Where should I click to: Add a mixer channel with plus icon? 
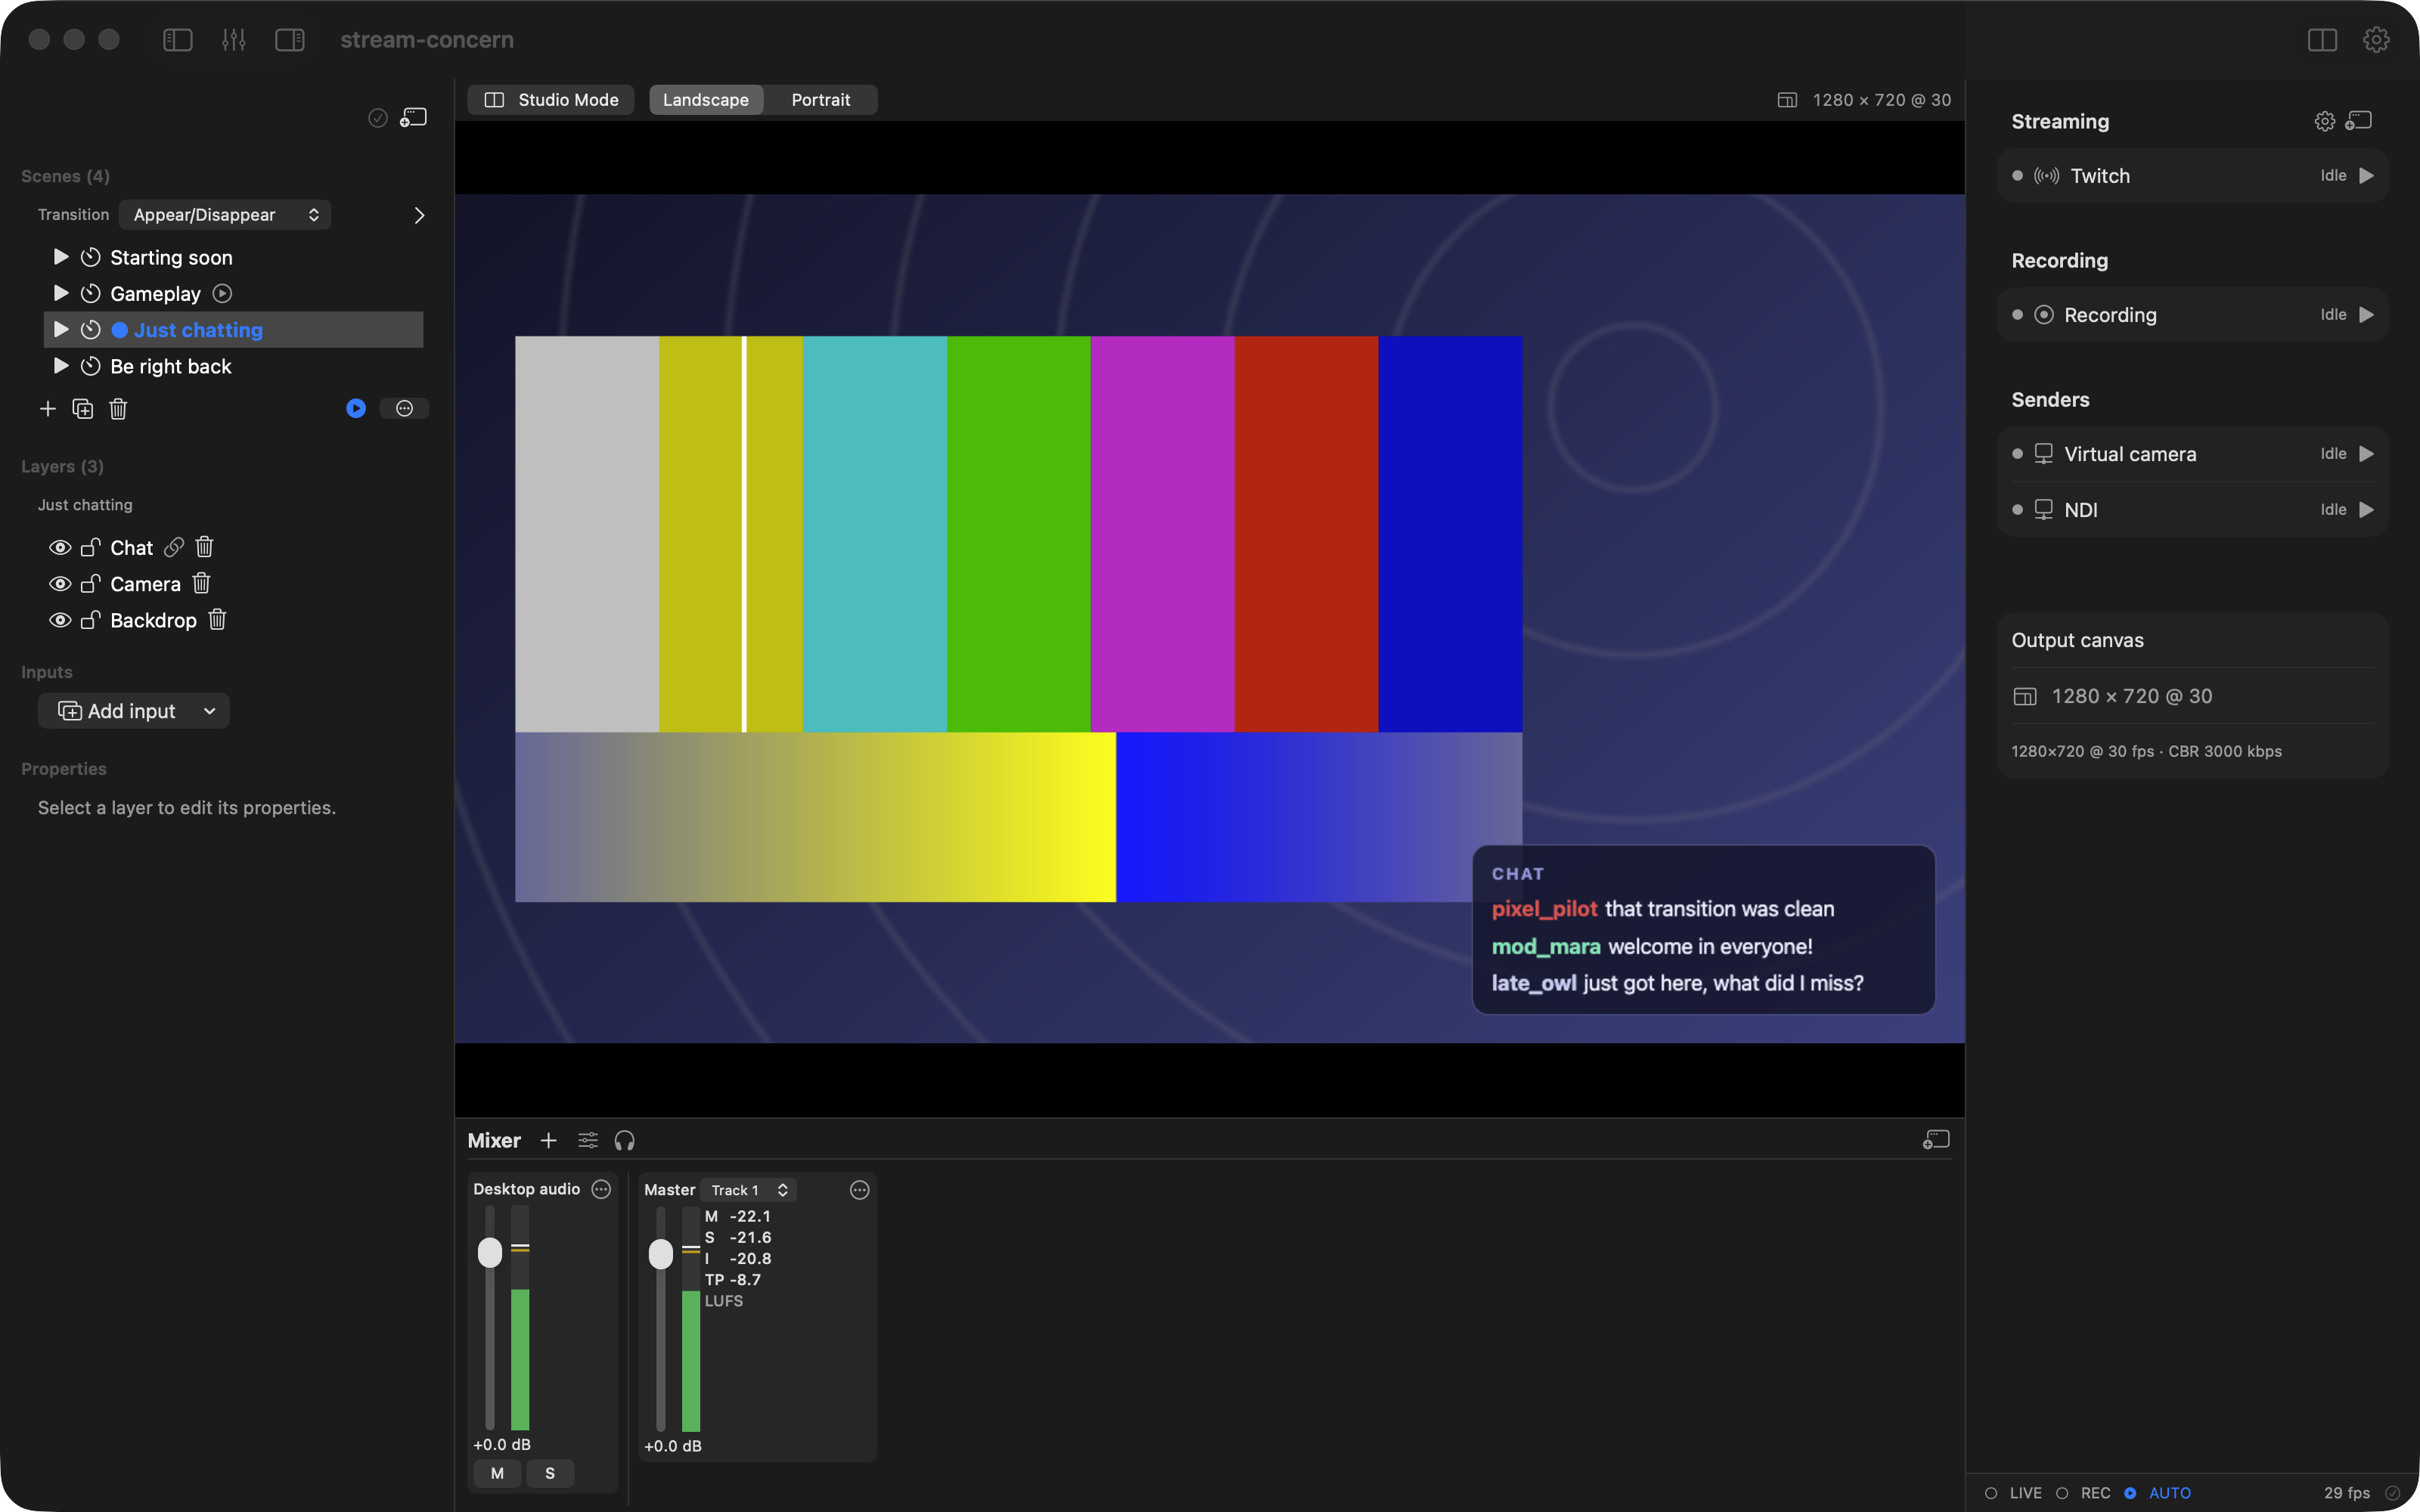(x=548, y=1140)
